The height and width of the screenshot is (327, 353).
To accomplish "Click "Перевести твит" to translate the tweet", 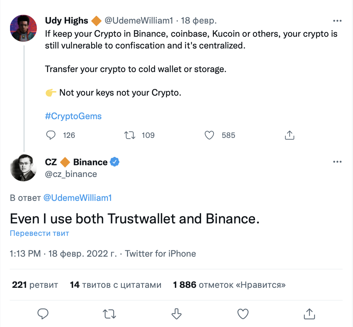I will (39, 233).
